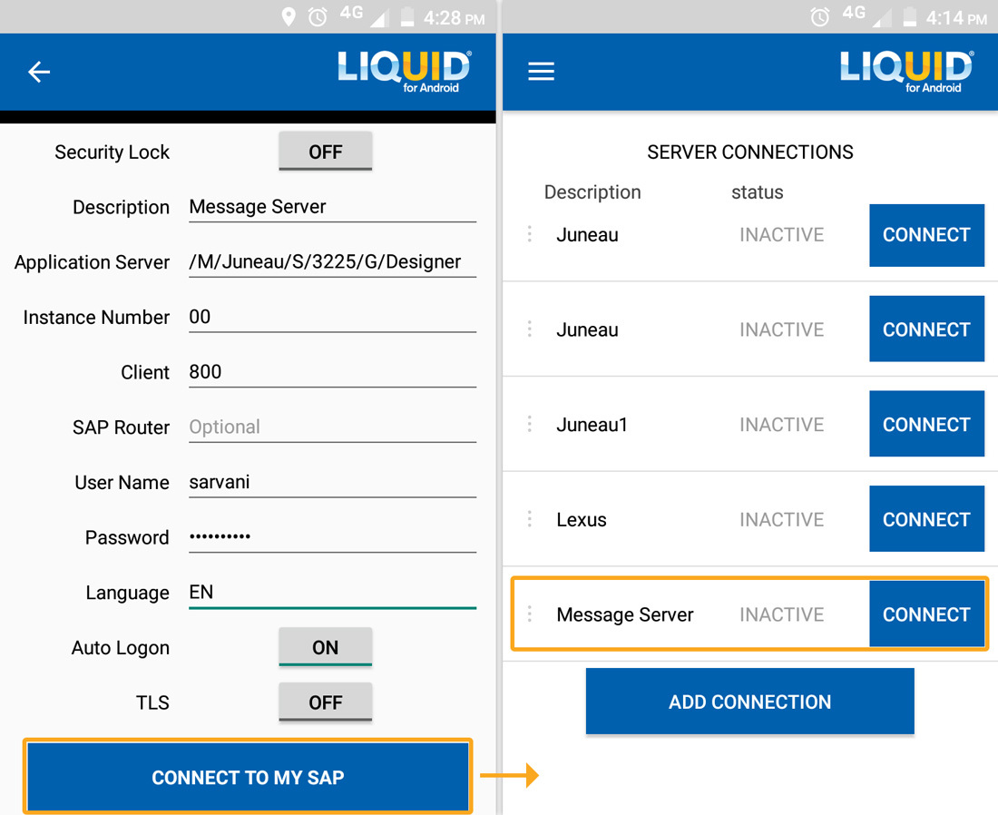Tap the location pin status icon
998x815 pixels.
tap(289, 17)
